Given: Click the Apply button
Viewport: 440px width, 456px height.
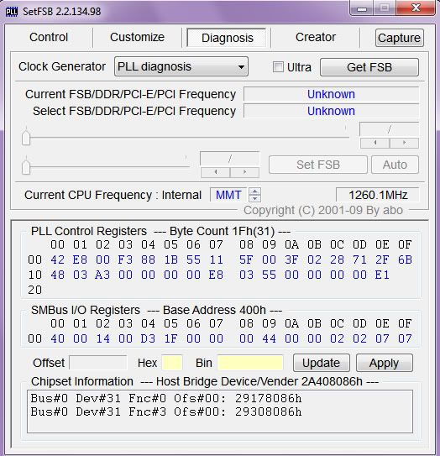Looking at the screenshot, I should pos(385,363).
